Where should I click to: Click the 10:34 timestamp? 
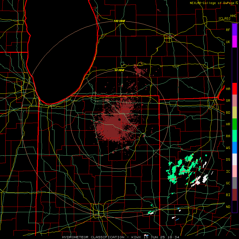174,237
